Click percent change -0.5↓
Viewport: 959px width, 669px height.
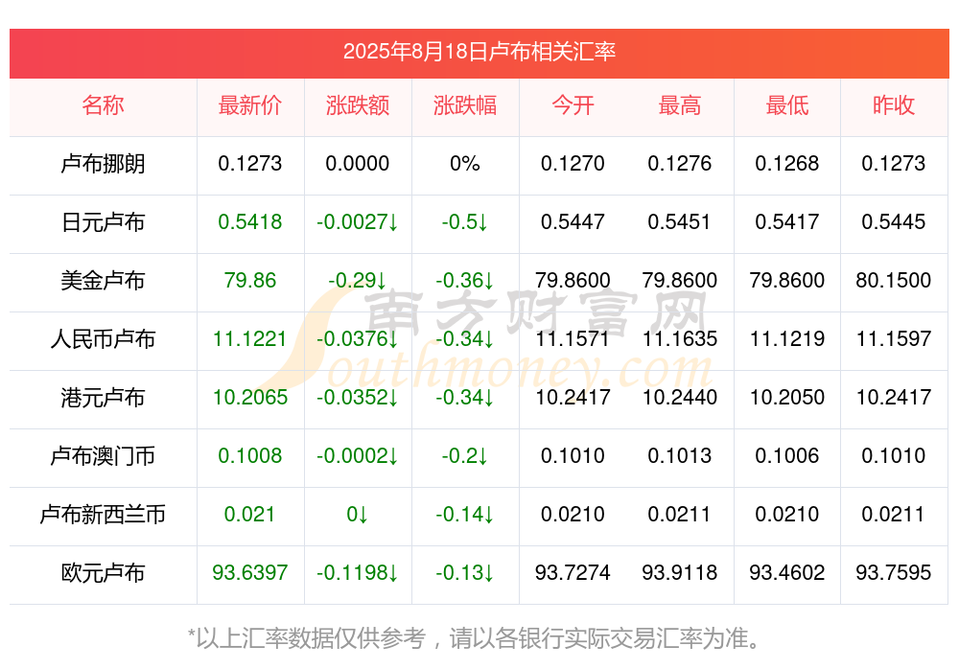click(465, 222)
